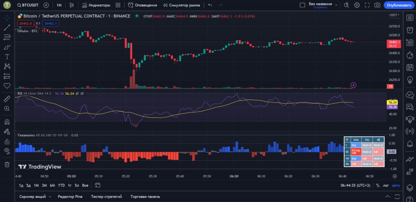The height and width of the screenshot is (202, 416).
Task: Toggle magnet mode for drawings
Action: (x=7, y=121)
